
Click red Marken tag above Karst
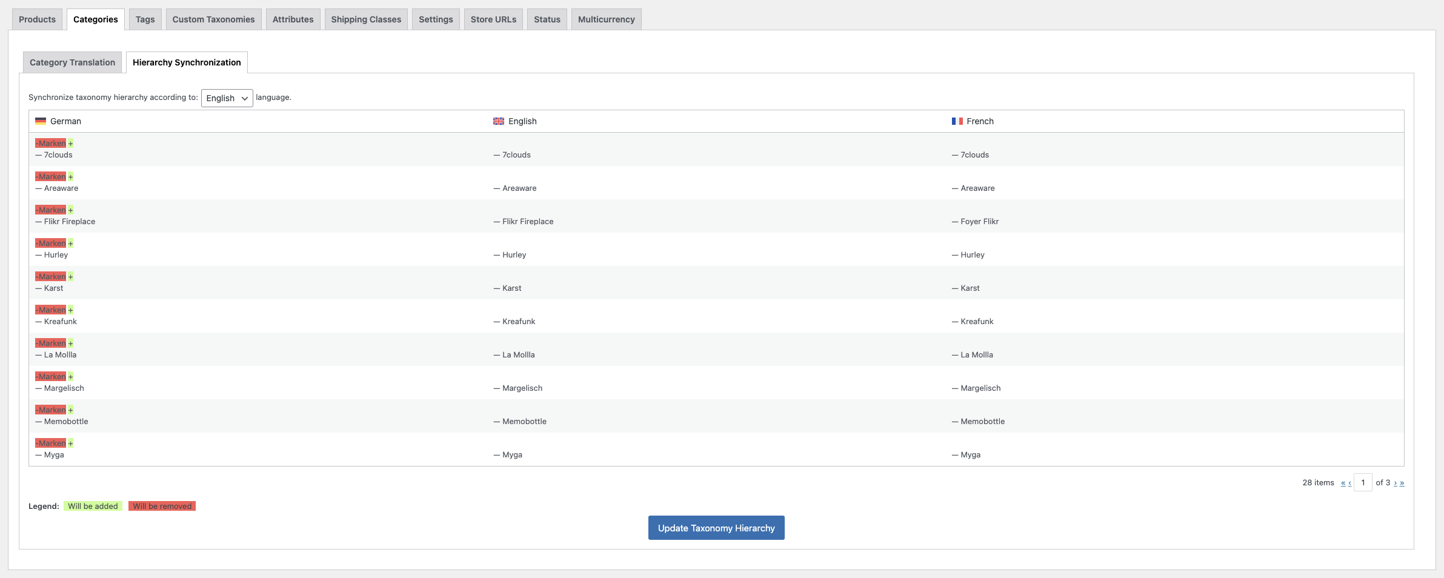click(51, 277)
